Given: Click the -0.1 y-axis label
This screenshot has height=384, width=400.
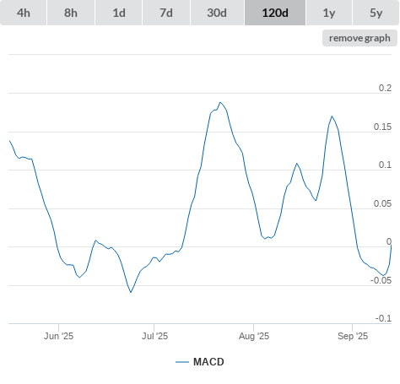Looking at the screenshot, I should pos(383,318).
